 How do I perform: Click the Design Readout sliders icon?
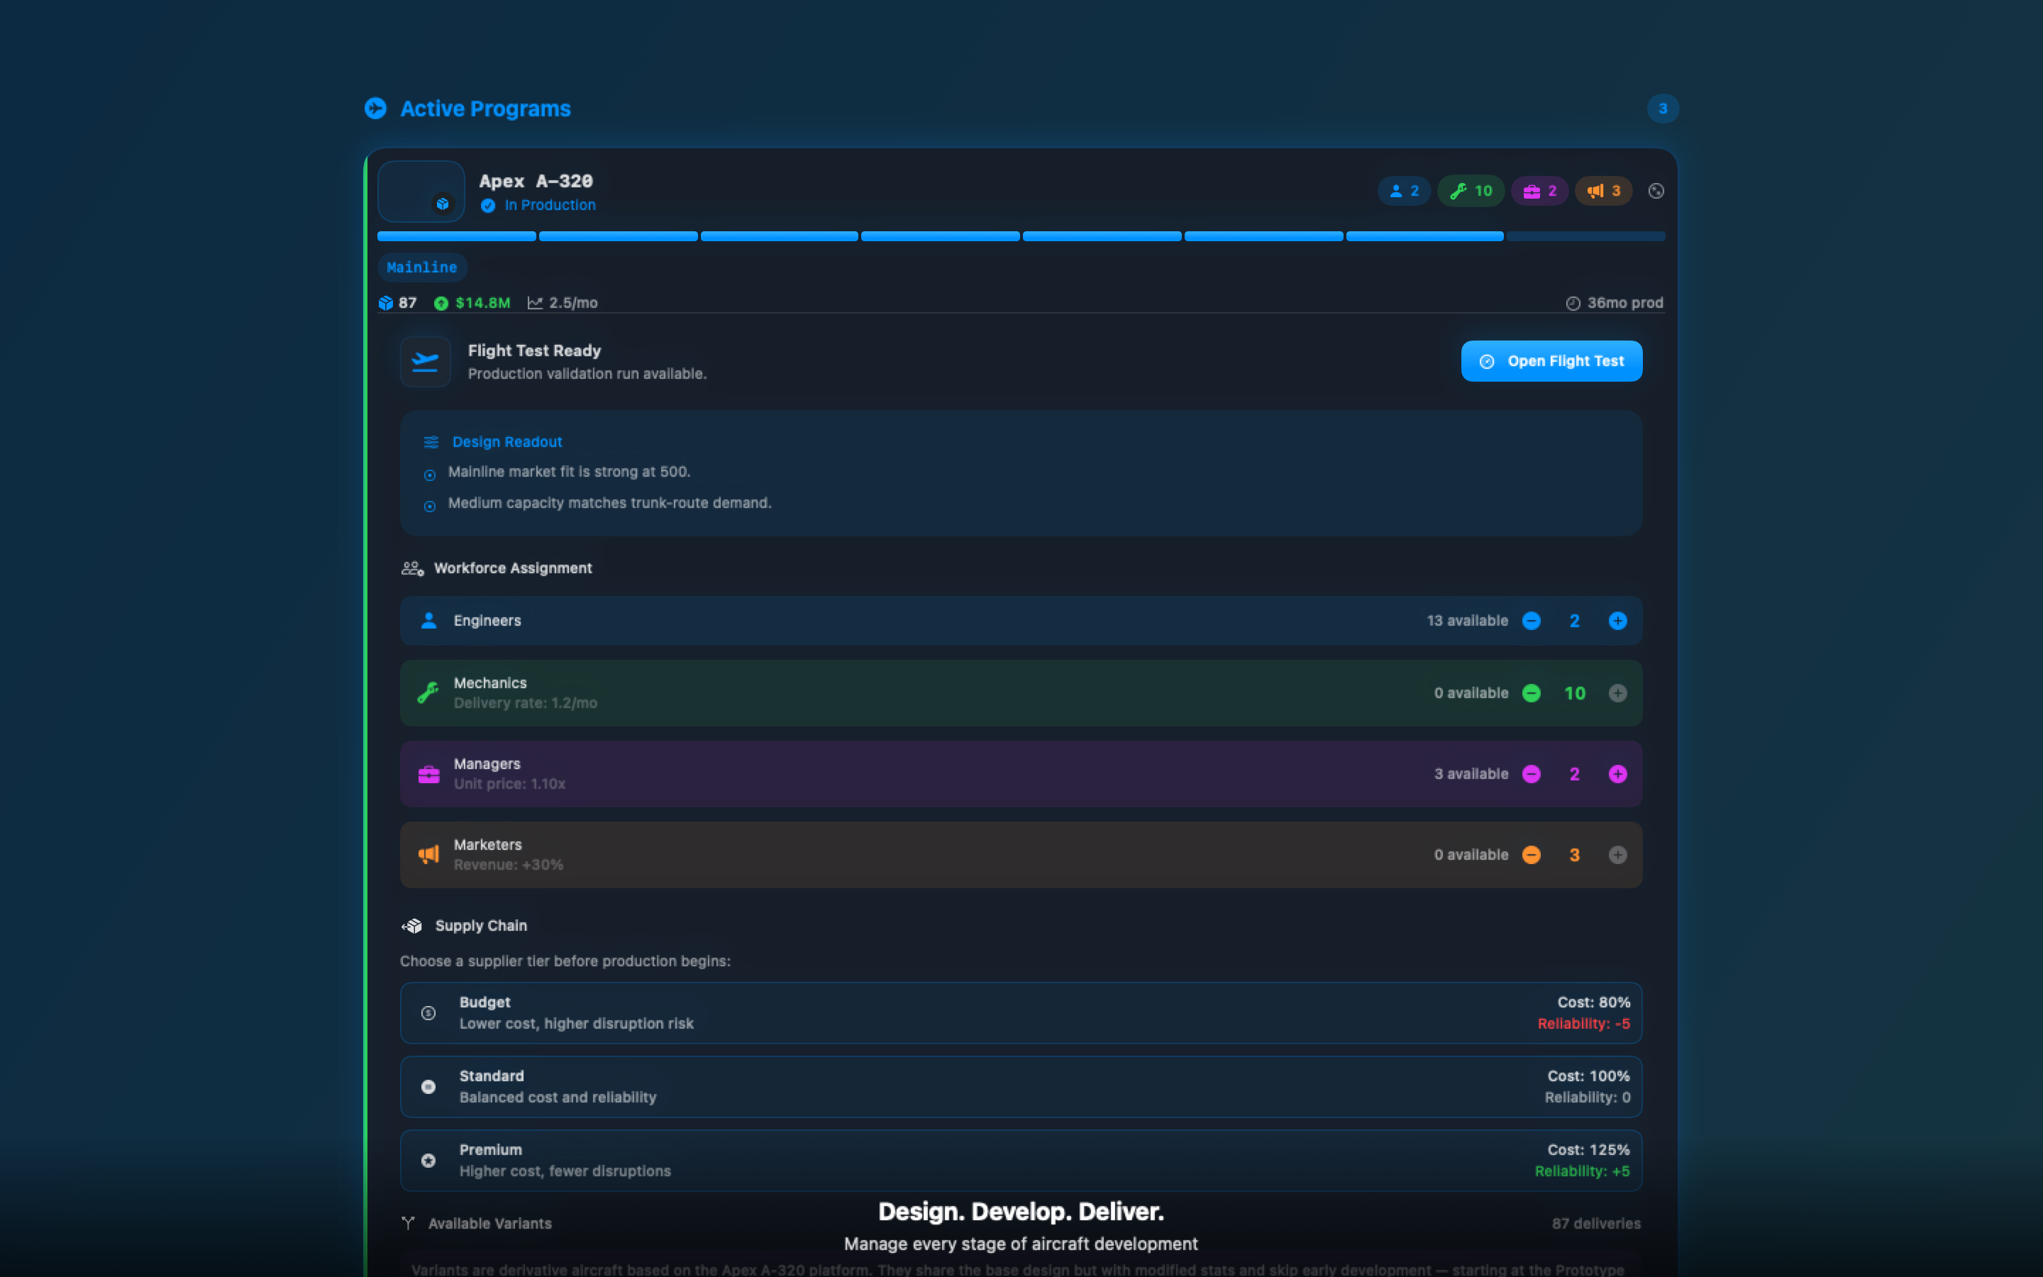pos(431,442)
